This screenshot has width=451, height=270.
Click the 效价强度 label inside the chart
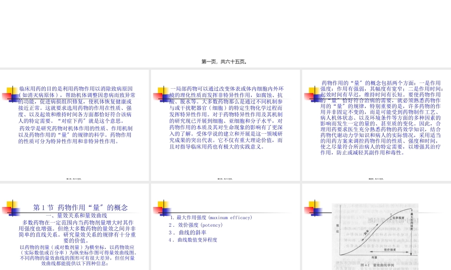point(390,250)
